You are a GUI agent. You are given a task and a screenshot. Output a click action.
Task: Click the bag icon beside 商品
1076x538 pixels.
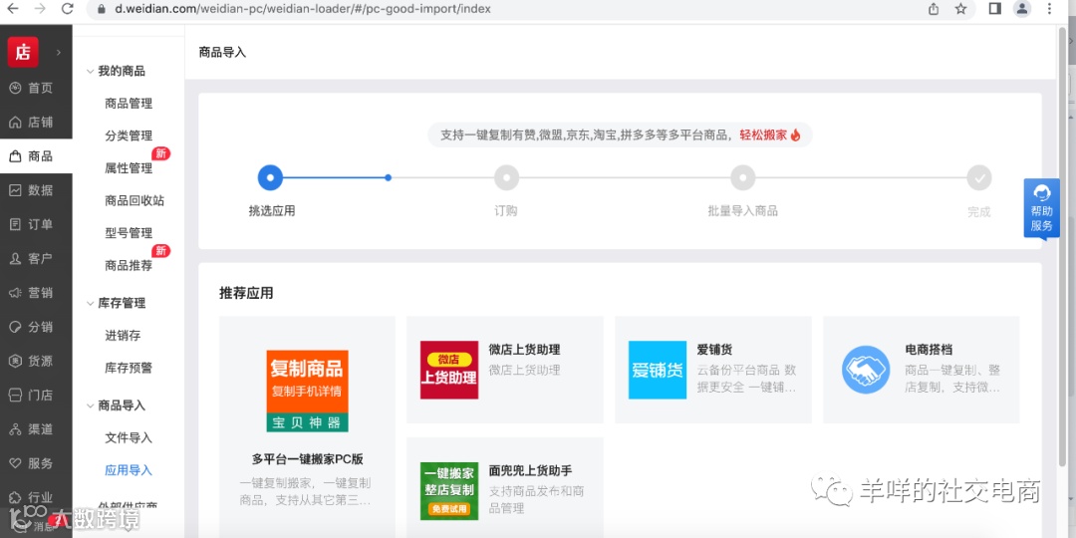coord(15,156)
